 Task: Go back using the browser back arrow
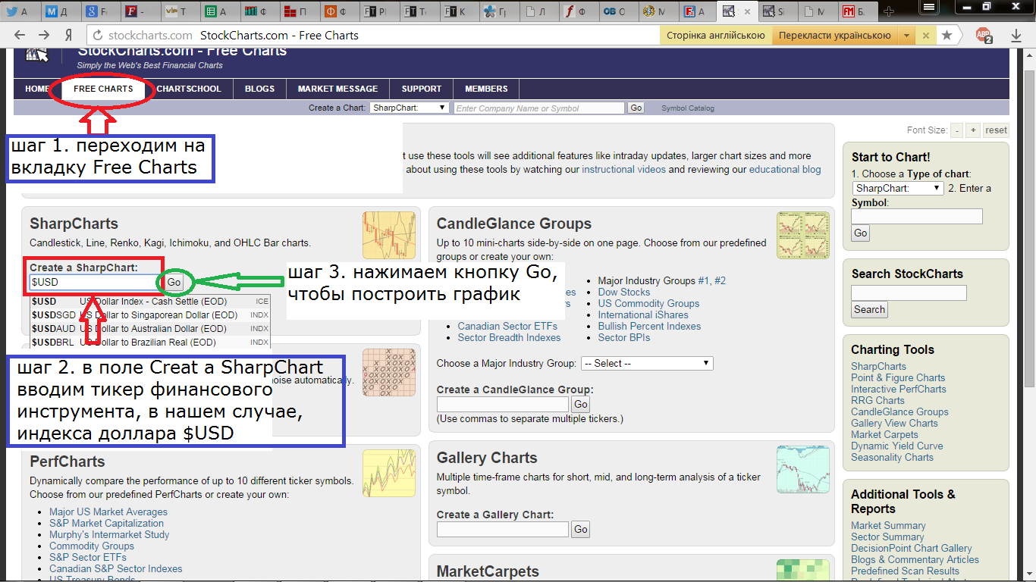click(20, 35)
